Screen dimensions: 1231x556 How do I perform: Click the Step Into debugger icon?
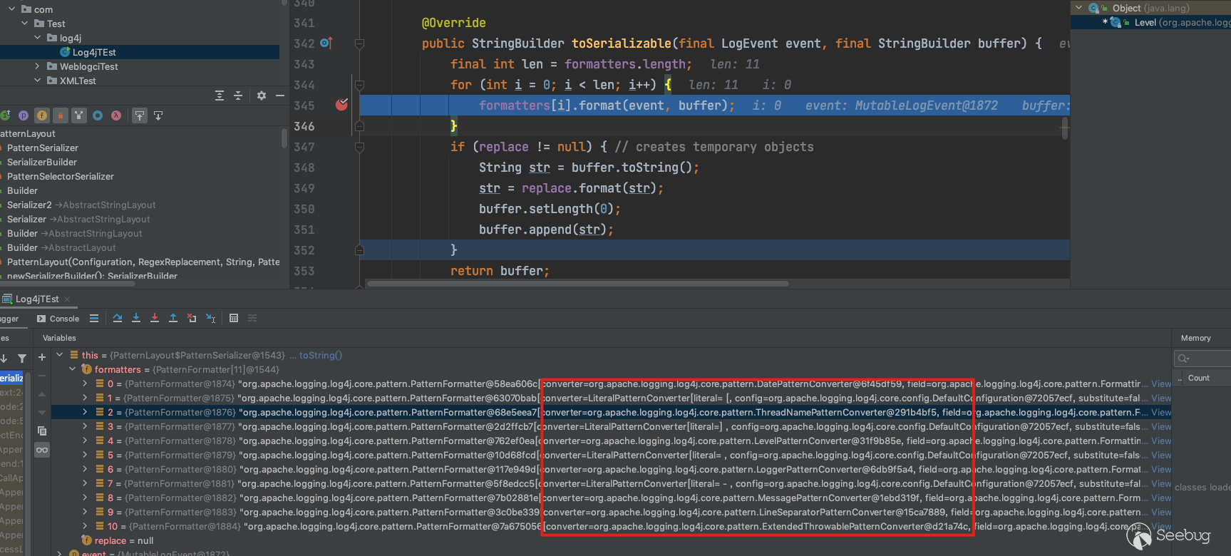click(x=136, y=319)
